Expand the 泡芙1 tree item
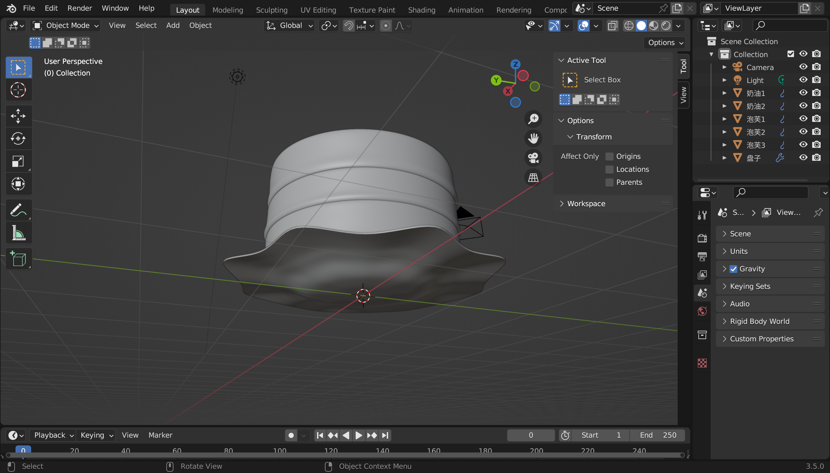The width and height of the screenshot is (830, 473). (724, 119)
